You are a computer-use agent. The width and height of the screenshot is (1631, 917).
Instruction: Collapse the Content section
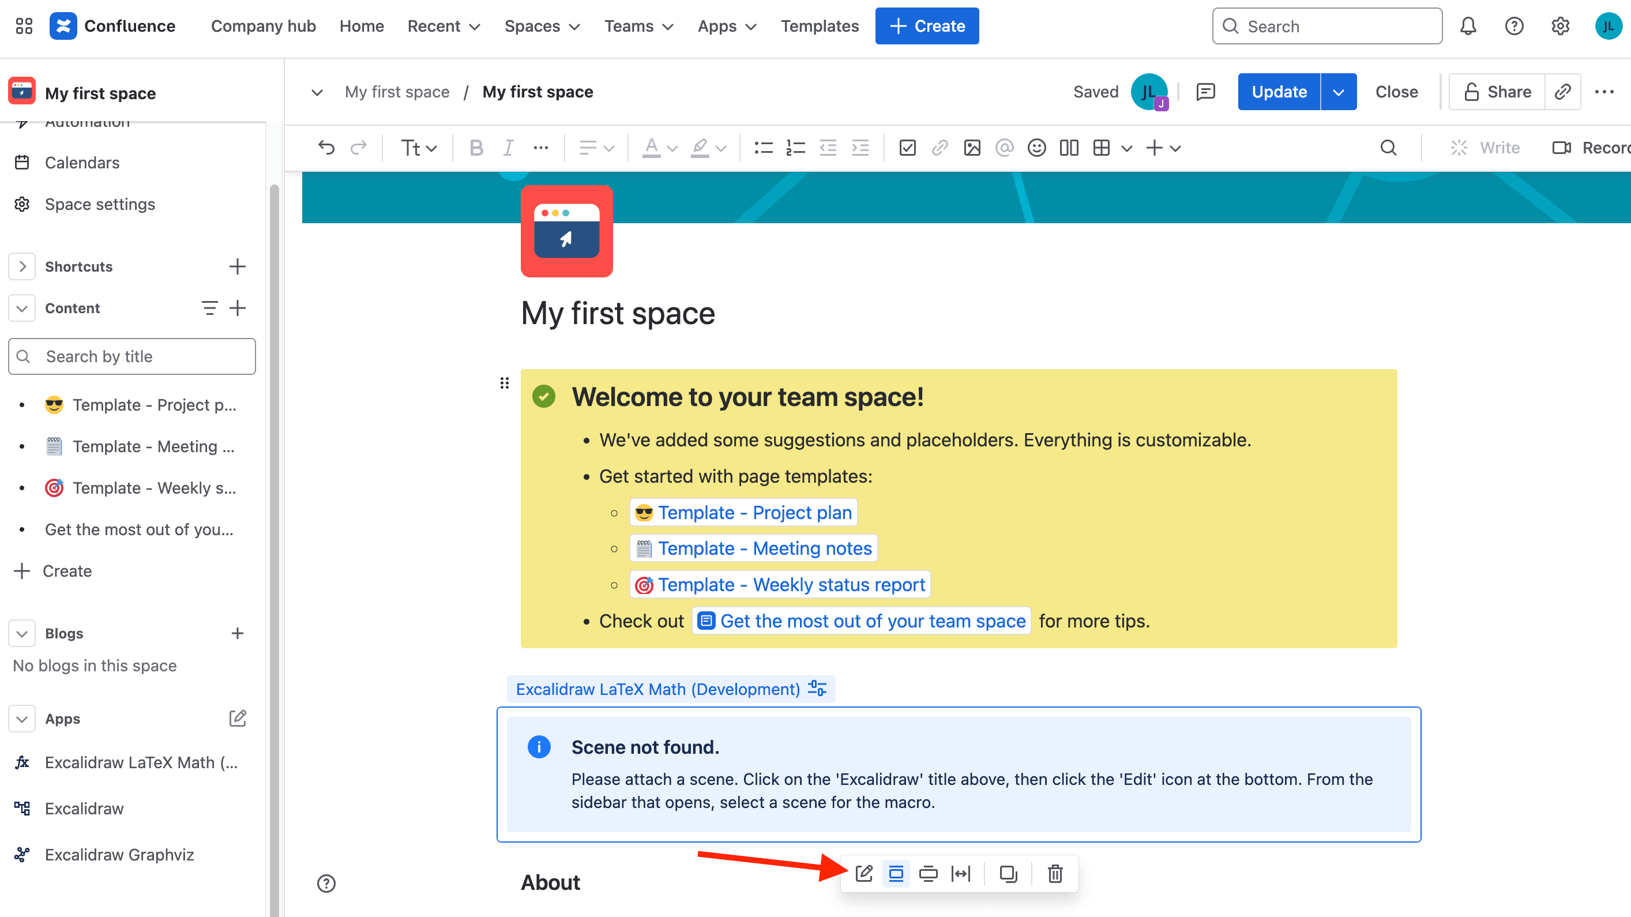point(22,308)
